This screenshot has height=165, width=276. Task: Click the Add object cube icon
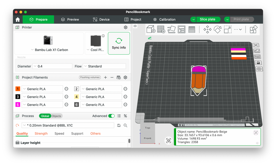click(x=151, y=29)
